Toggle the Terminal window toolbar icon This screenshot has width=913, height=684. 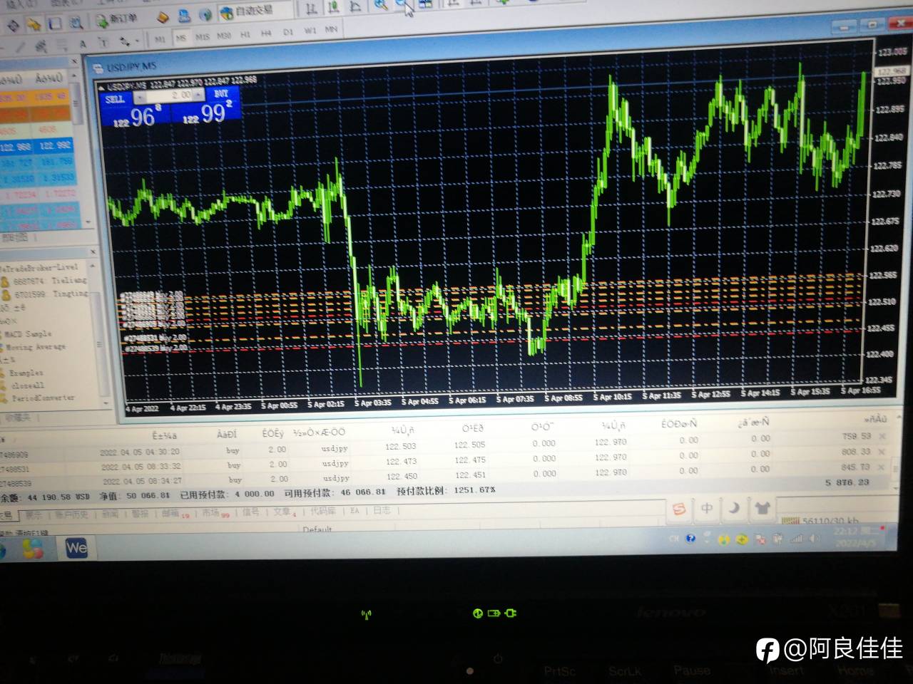(55, 24)
